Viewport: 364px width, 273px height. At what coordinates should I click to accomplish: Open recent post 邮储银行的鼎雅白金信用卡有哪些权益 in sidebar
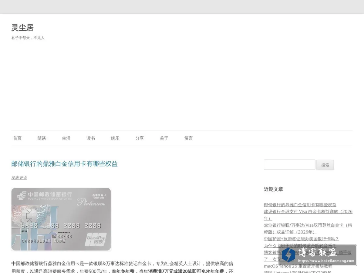point(300,205)
